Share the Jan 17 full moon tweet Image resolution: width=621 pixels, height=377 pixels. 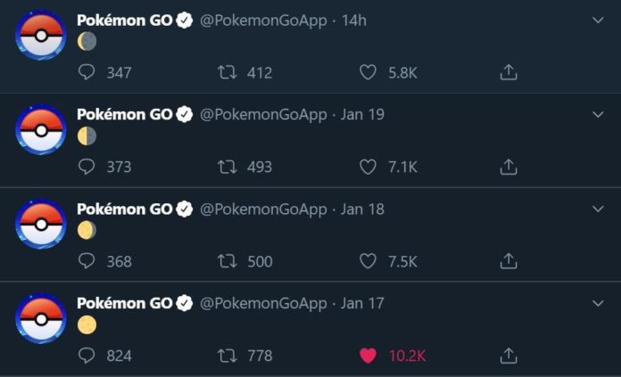tap(509, 356)
